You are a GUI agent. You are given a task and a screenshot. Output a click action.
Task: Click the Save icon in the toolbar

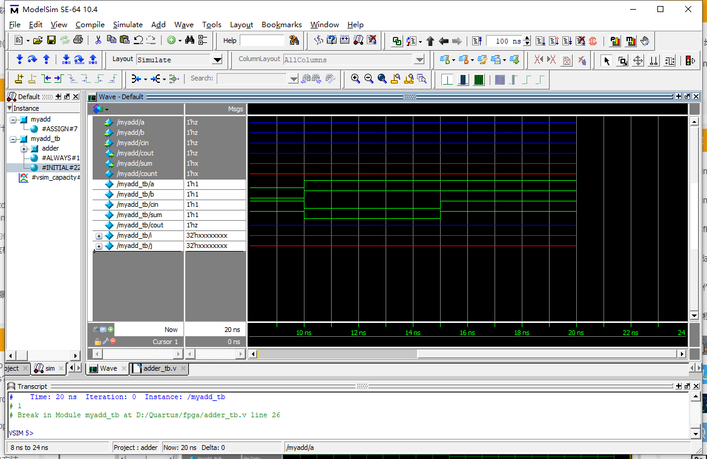[51, 41]
